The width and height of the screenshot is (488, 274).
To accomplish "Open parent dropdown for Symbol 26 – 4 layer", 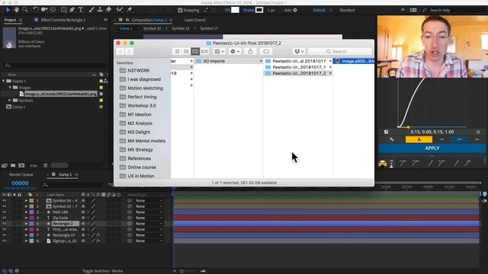I will (149, 201).
